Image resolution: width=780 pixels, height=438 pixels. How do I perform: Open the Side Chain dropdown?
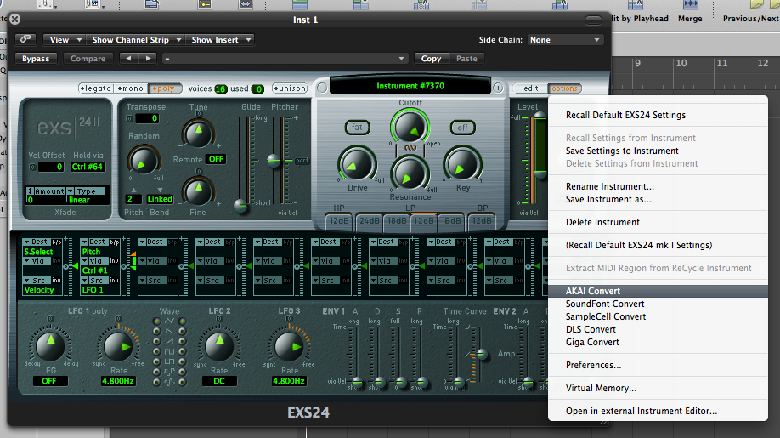coord(564,39)
